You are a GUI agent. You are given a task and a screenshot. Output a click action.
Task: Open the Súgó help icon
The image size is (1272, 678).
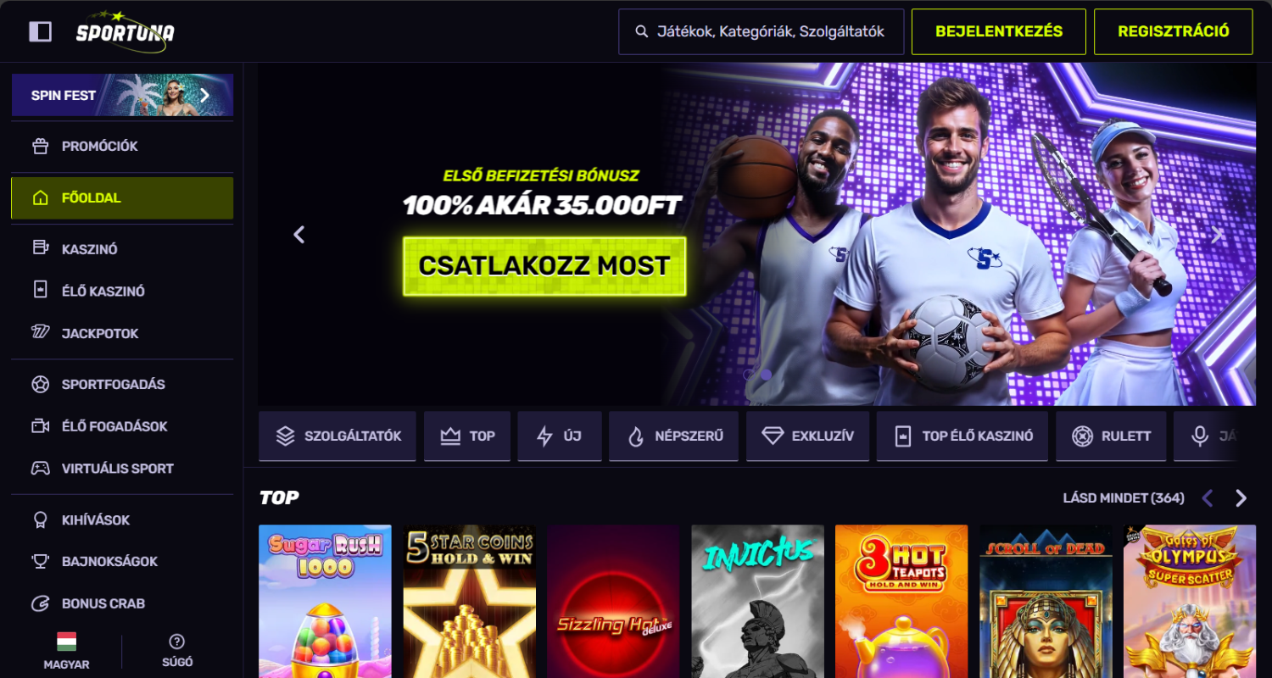[x=177, y=642]
